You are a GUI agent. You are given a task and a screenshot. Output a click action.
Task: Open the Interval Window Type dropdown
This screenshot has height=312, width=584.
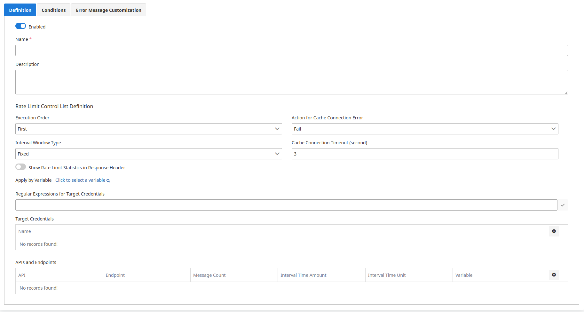point(148,154)
